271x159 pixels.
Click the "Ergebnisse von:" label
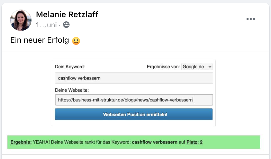pyautogui.click(x=163, y=67)
